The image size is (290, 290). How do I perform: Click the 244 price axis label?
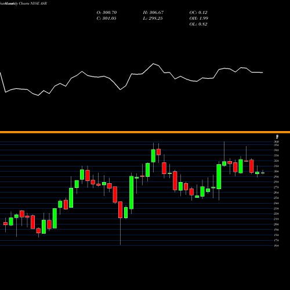(x=276, y=203)
